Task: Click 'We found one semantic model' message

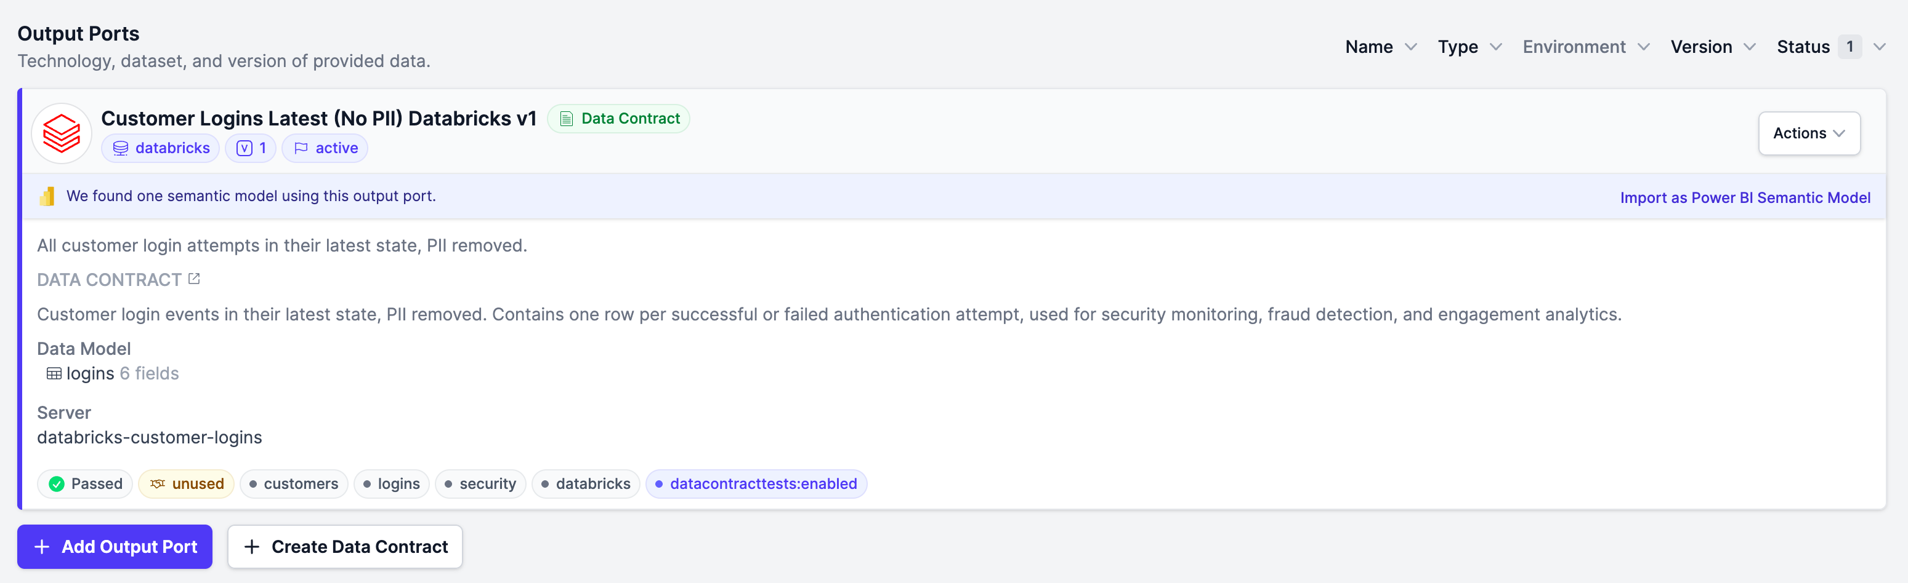Action: tap(251, 196)
